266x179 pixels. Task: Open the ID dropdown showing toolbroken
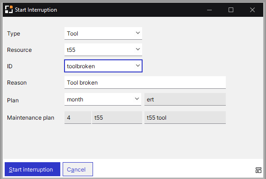click(x=103, y=66)
